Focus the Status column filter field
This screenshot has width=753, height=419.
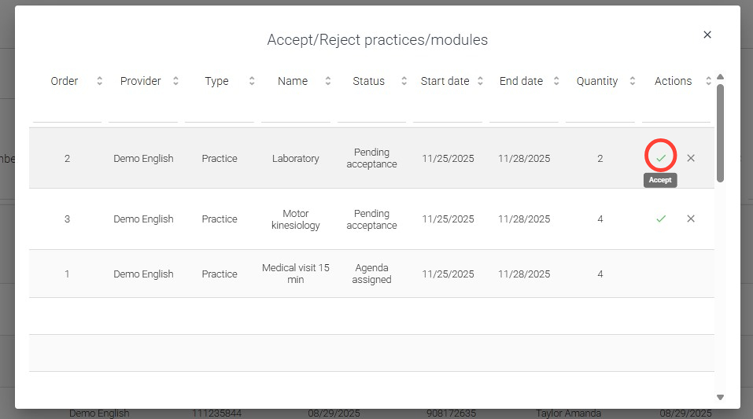click(371, 112)
